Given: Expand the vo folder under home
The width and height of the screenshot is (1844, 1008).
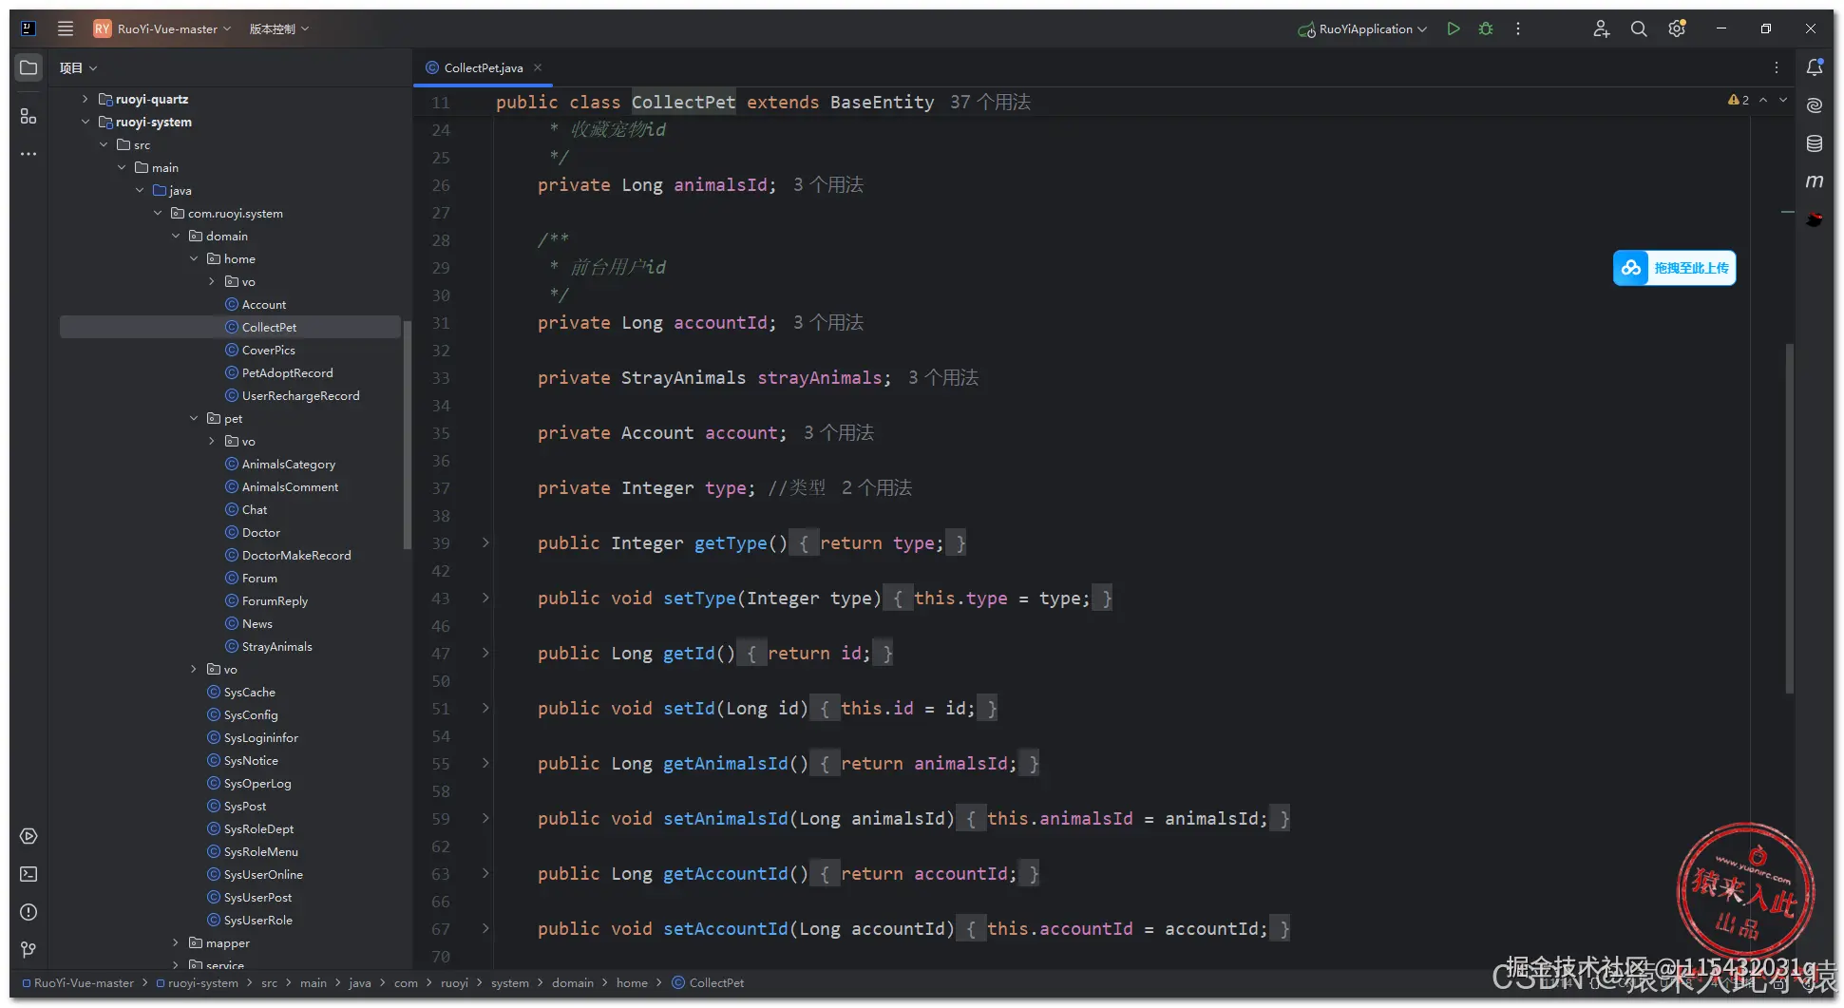Looking at the screenshot, I should pos(212,281).
